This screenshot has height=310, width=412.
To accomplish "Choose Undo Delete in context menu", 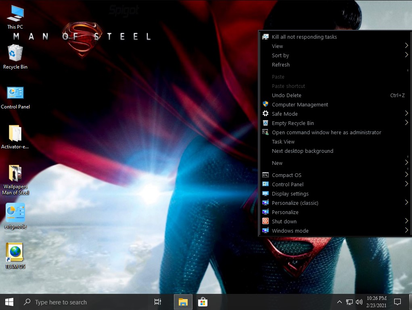I will point(335,95).
